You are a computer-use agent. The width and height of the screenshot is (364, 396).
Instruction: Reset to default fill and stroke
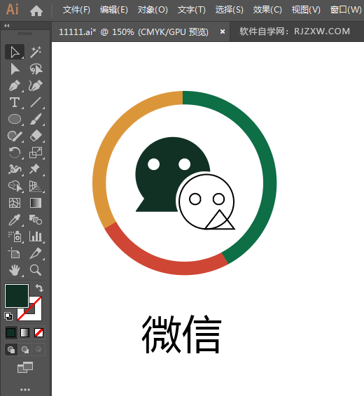(x=8, y=316)
